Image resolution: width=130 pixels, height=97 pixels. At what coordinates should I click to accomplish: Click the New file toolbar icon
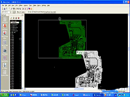[3, 9]
